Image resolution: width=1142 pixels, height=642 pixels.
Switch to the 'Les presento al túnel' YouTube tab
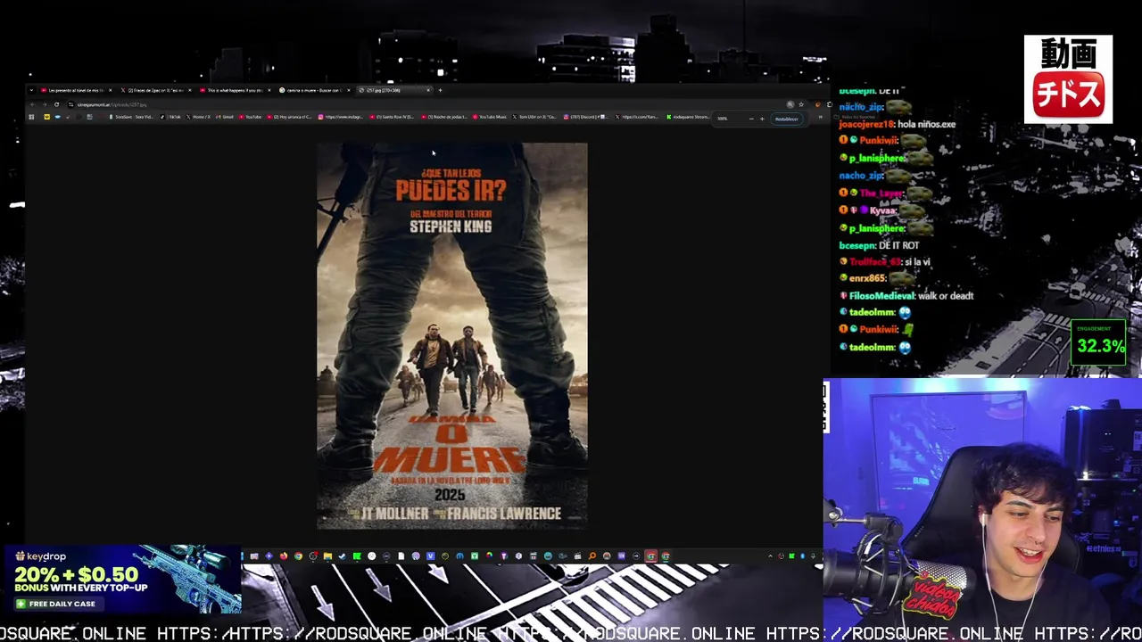coord(76,90)
